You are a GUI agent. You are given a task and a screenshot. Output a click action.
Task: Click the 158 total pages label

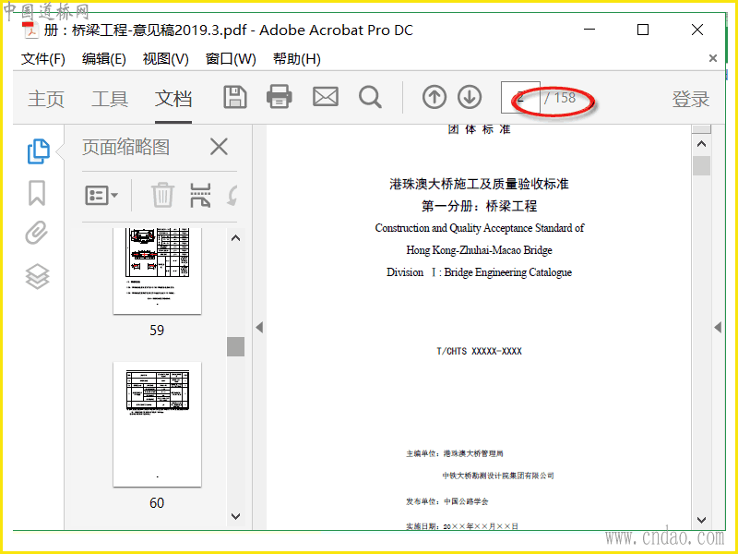click(565, 98)
